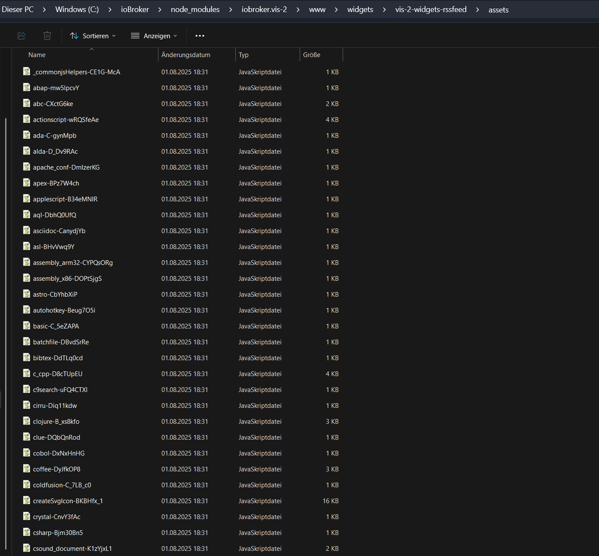Select the file name cobol-DxNxHnHG
The height and width of the screenshot is (556, 599).
[x=59, y=453]
